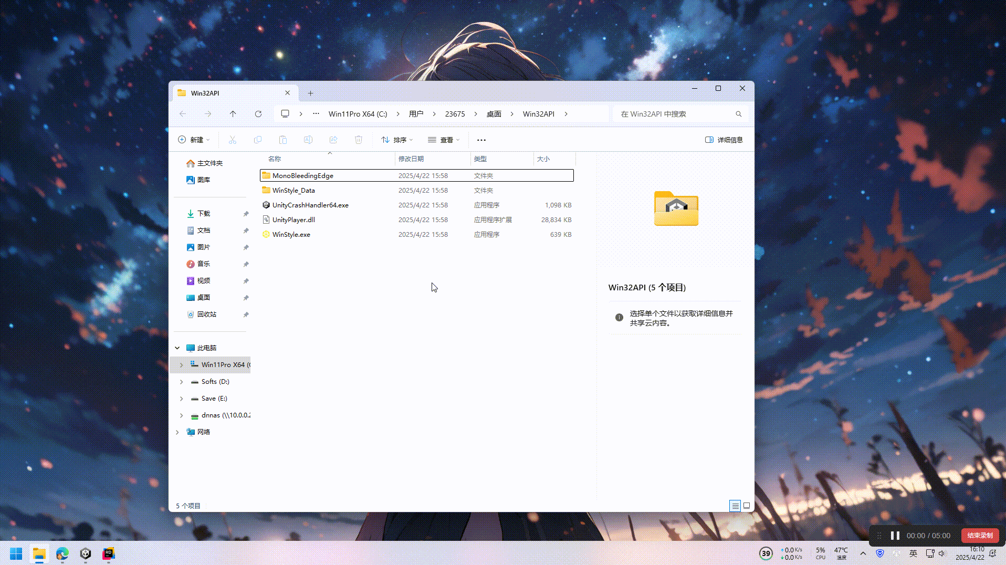Click the search magnifier icon
The width and height of the screenshot is (1006, 565).
pyautogui.click(x=738, y=114)
